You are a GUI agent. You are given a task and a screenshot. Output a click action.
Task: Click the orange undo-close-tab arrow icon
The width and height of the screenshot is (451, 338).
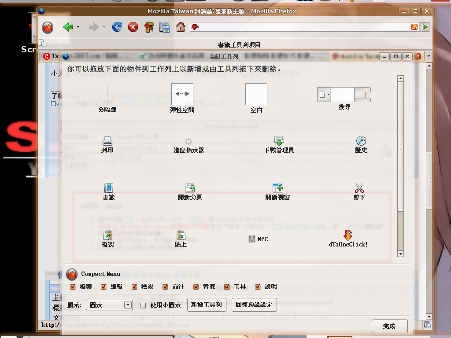(x=149, y=27)
